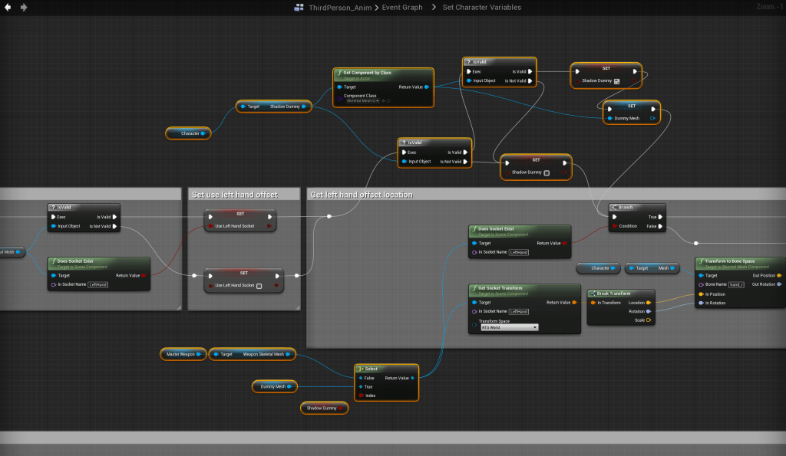Click the Break Transform node icon
This screenshot has height=456, width=786.
(593, 294)
